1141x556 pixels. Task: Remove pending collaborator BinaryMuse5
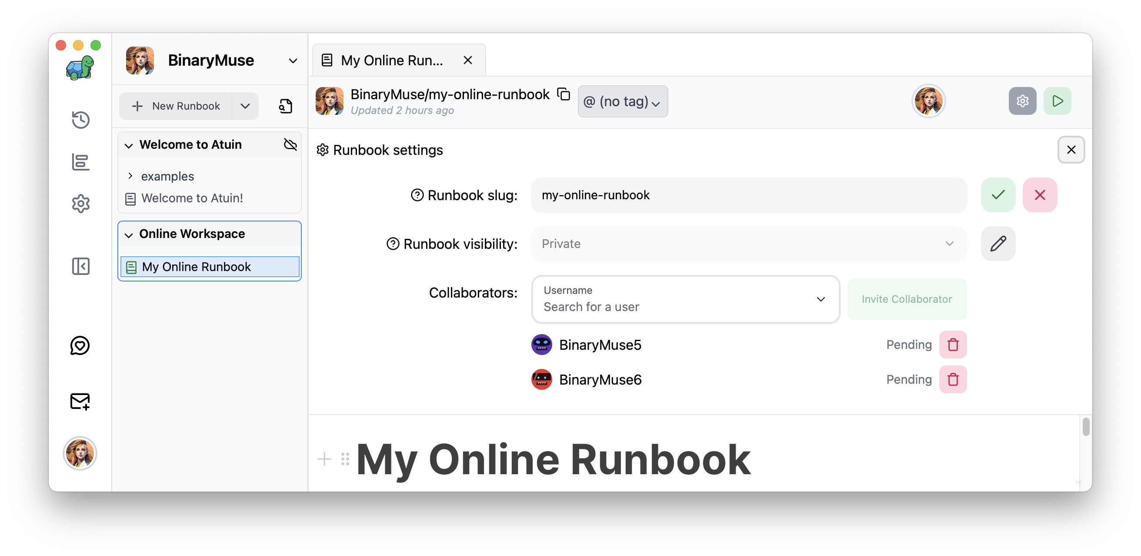coord(953,345)
